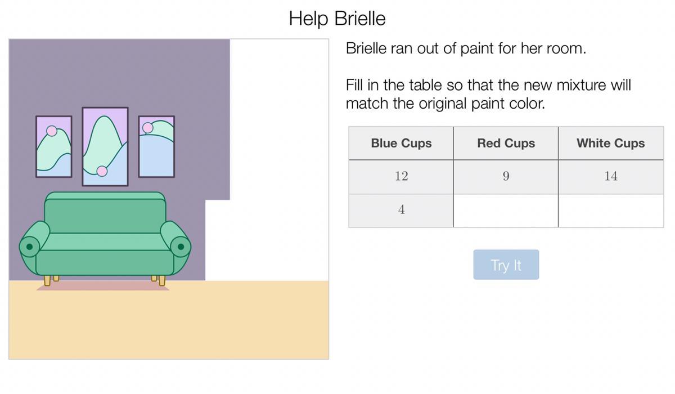Click the Blue Cups cell showing 4
Image resolution: width=675 pixels, height=394 pixels.
point(401,210)
